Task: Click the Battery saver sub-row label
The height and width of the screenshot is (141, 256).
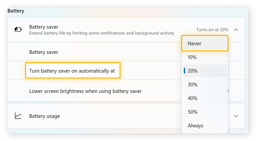Action: coord(44,52)
